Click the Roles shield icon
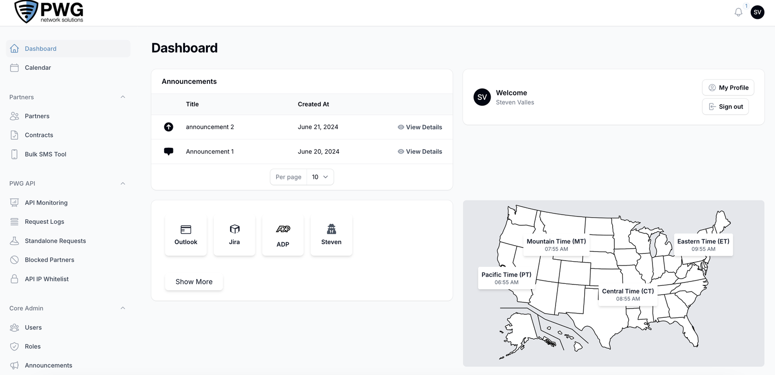 pos(15,346)
